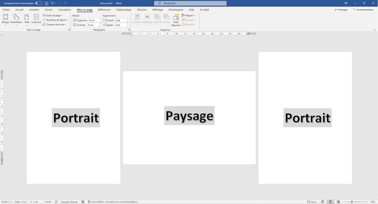Open Accessibilité recommendations in status bar
The height and width of the screenshot is (204, 378).
click(113, 202)
